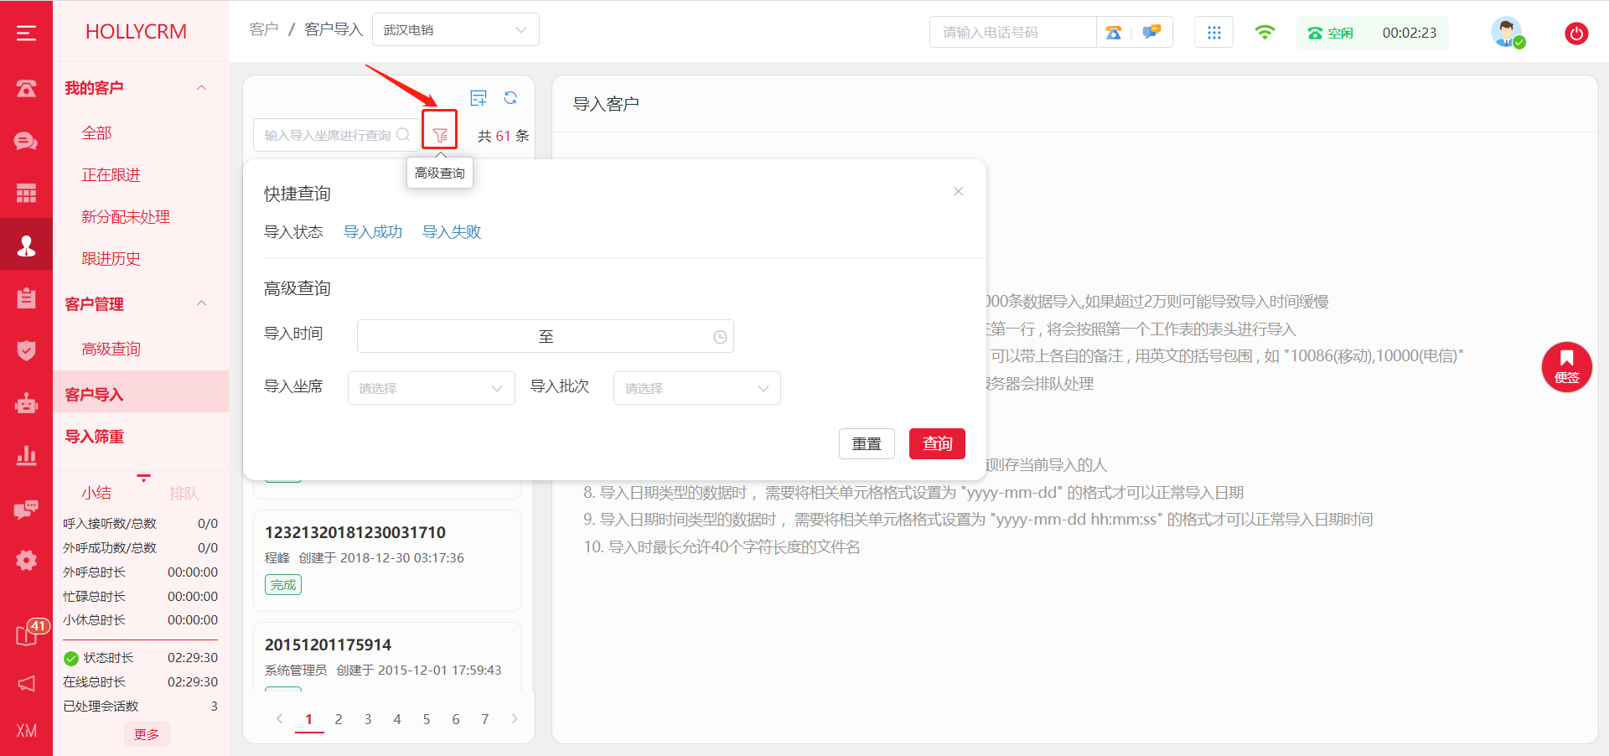Image resolution: width=1609 pixels, height=756 pixels.
Task: Select 跟进历史 in the sidebar menu
Action: click(111, 259)
